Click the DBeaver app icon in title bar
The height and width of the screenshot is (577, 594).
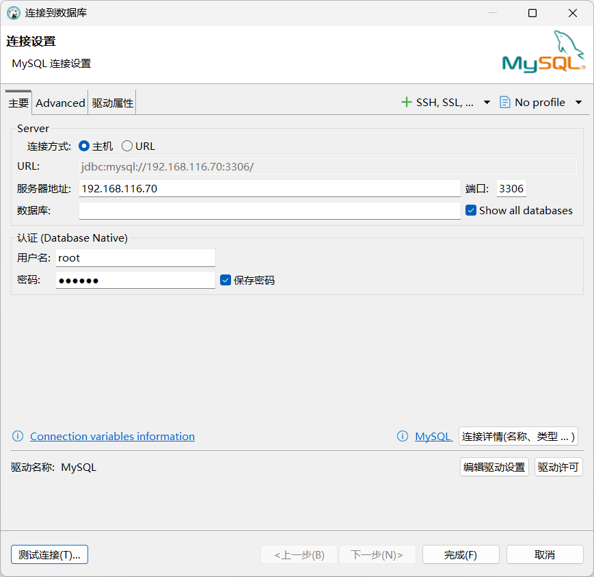(14, 13)
